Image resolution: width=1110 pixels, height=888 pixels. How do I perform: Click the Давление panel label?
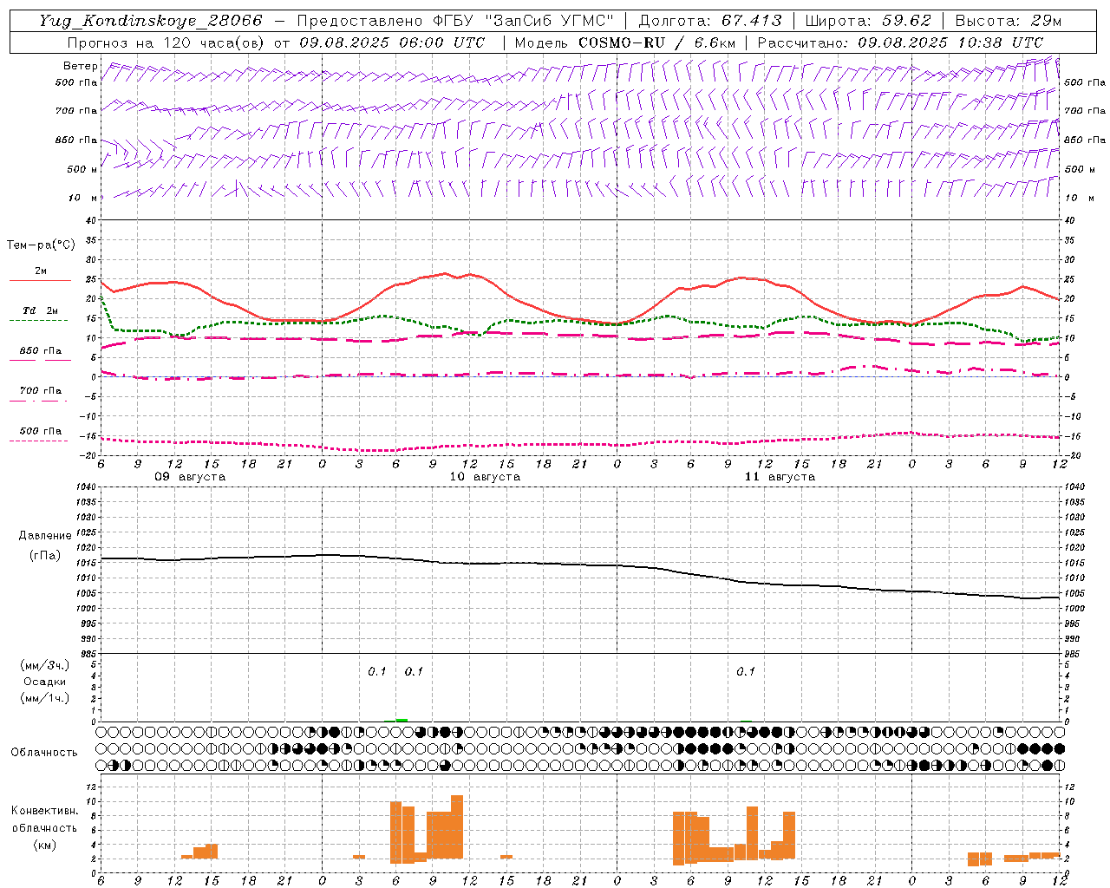[x=45, y=536]
